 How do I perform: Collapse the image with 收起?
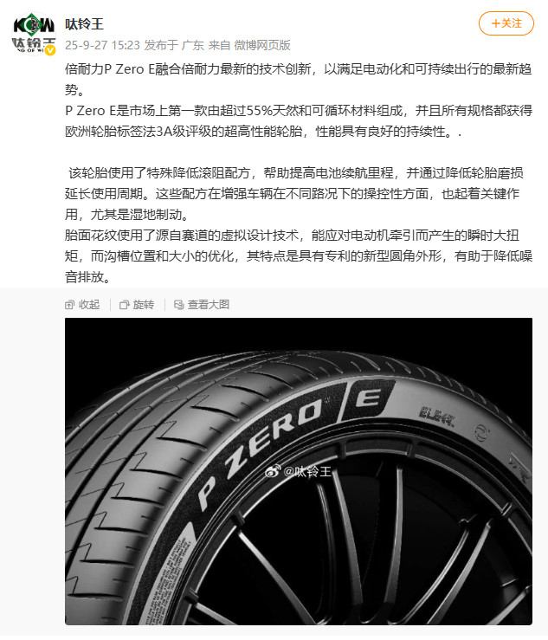[x=82, y=305]
